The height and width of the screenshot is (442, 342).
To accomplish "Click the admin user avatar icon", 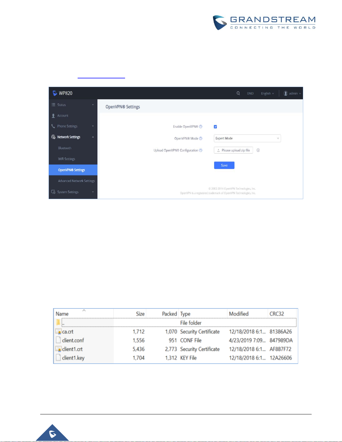I will [286, 93].
